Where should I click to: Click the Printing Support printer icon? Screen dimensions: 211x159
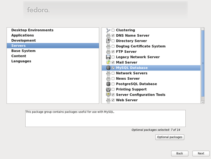click(x=108, y=89)
